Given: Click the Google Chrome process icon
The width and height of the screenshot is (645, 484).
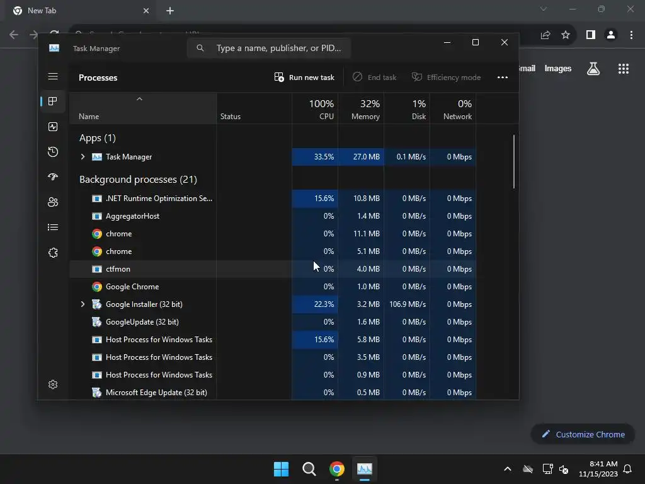Looking at the screenshot, I should coord(96,287).
